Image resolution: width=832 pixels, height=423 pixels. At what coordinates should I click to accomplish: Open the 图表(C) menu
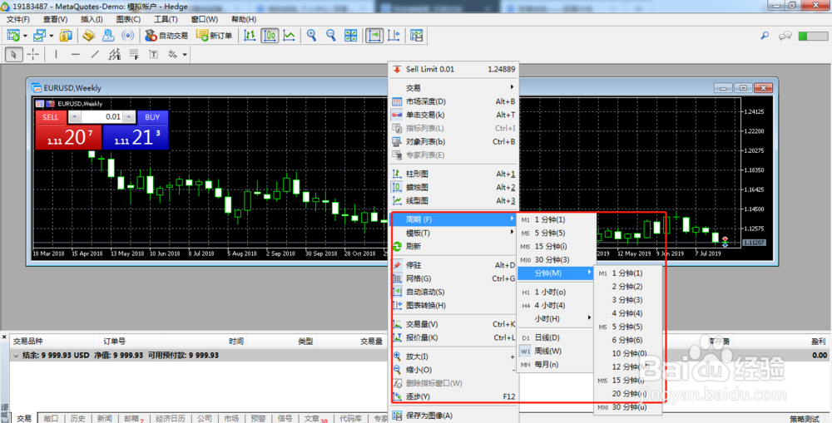pos(128,19)
